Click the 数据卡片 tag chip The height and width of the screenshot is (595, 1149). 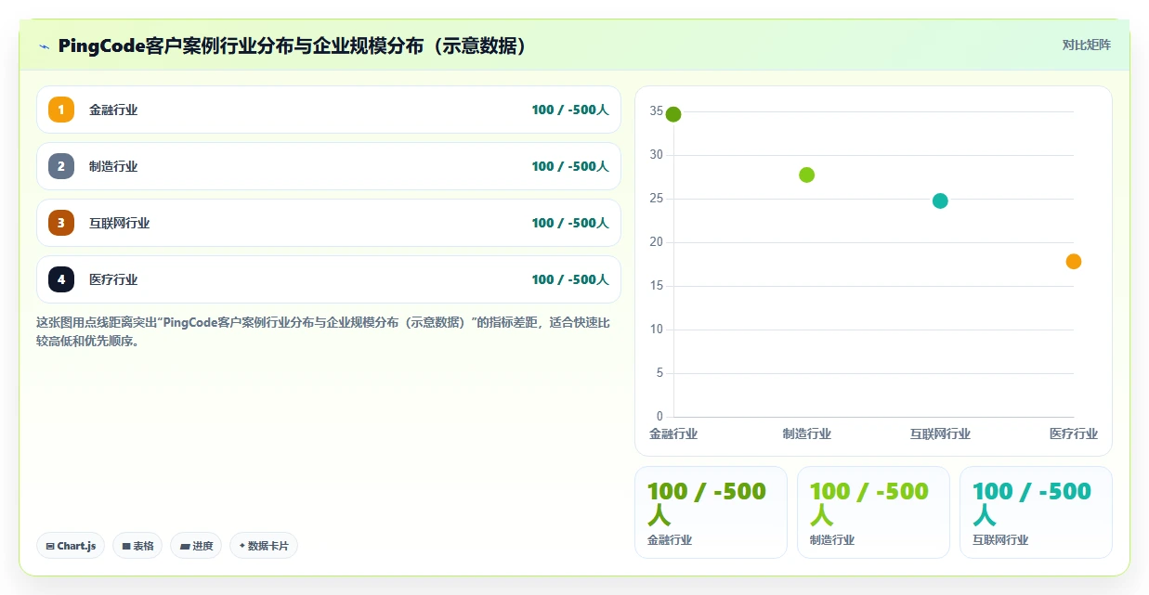(264, 546)
